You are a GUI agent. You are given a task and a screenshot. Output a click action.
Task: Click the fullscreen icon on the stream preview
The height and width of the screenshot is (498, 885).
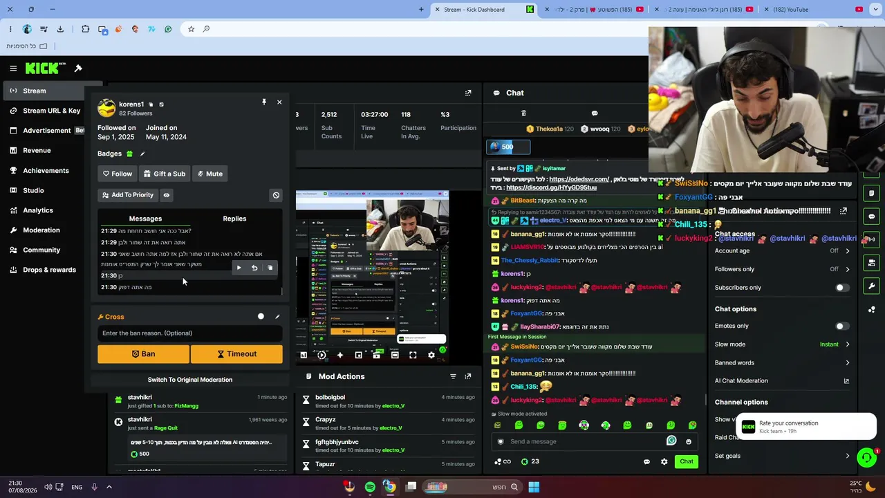coord(413,355)
